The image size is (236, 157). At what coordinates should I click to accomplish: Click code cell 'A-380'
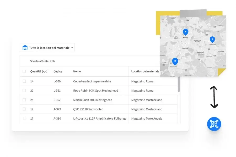pyautogui.click(x=57, y=119)
